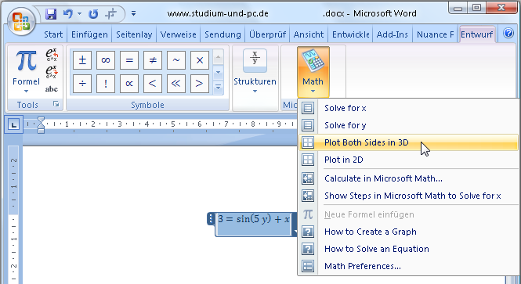Viewport: 521px width, 284px height.
Task: Click the Office Button orb
Action: [21, 22]
